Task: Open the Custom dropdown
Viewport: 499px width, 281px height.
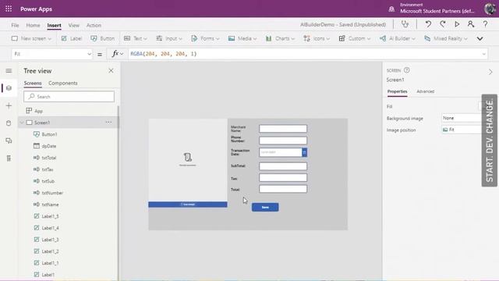Action: (x=355, y=38)
